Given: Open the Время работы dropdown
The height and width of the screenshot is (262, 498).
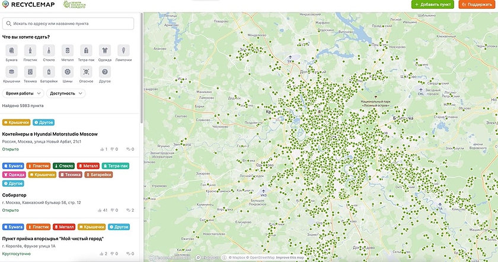Looking at the screenshot, I should [x=23, y=93].
